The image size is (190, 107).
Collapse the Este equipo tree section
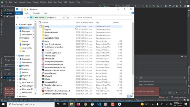point(16,56)
